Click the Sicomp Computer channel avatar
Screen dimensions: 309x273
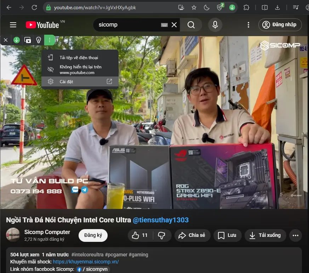13,235
